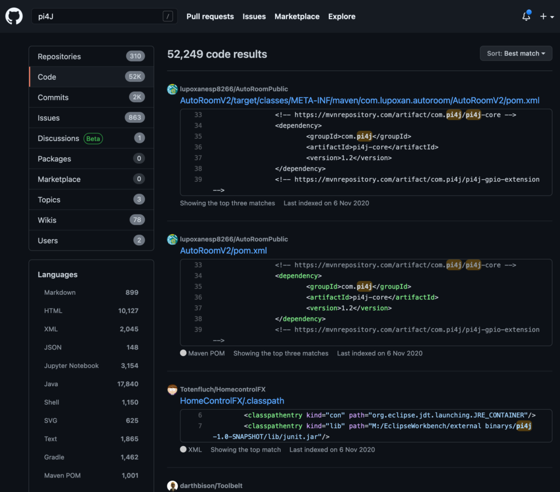
Task: Click the Maven POM language dot under the second result
Action: [x=183, y=353]
